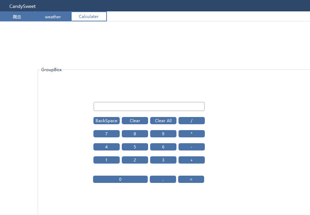This screenshot has width=310, height=215.
Task: Tap the number 2 key
Action: (135, 160)
